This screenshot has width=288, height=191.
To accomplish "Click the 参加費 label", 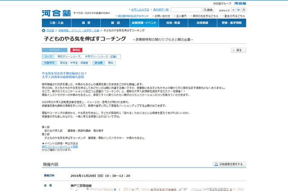I will pyautogui.click(x=99, y=63).
